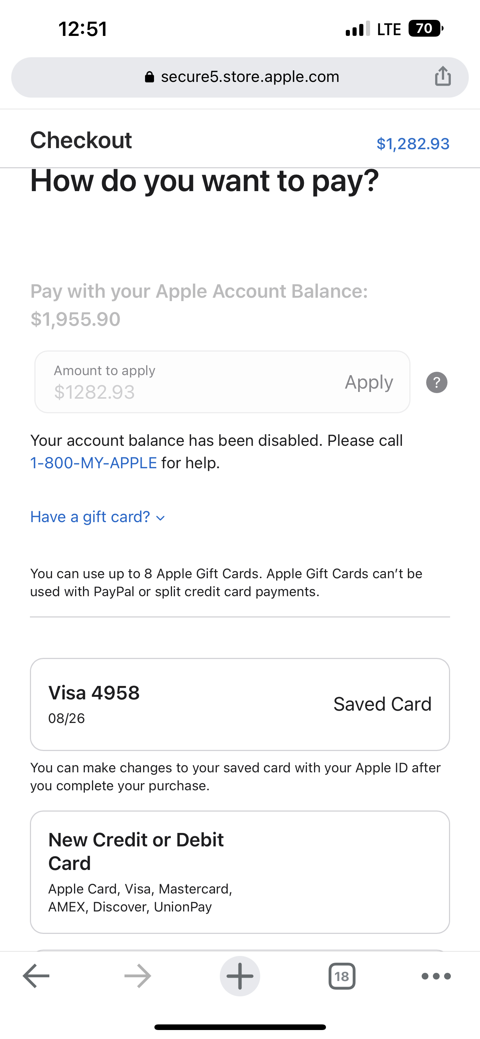This screenshot has width=480, height=1039.
Task: Open help question mark icon for balance
Action: coord(437,382)
